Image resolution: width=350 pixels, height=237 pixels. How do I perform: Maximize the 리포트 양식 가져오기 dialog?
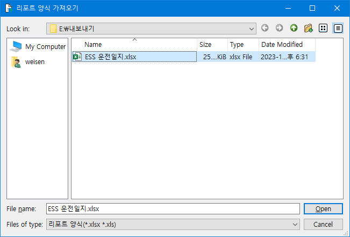312,8
